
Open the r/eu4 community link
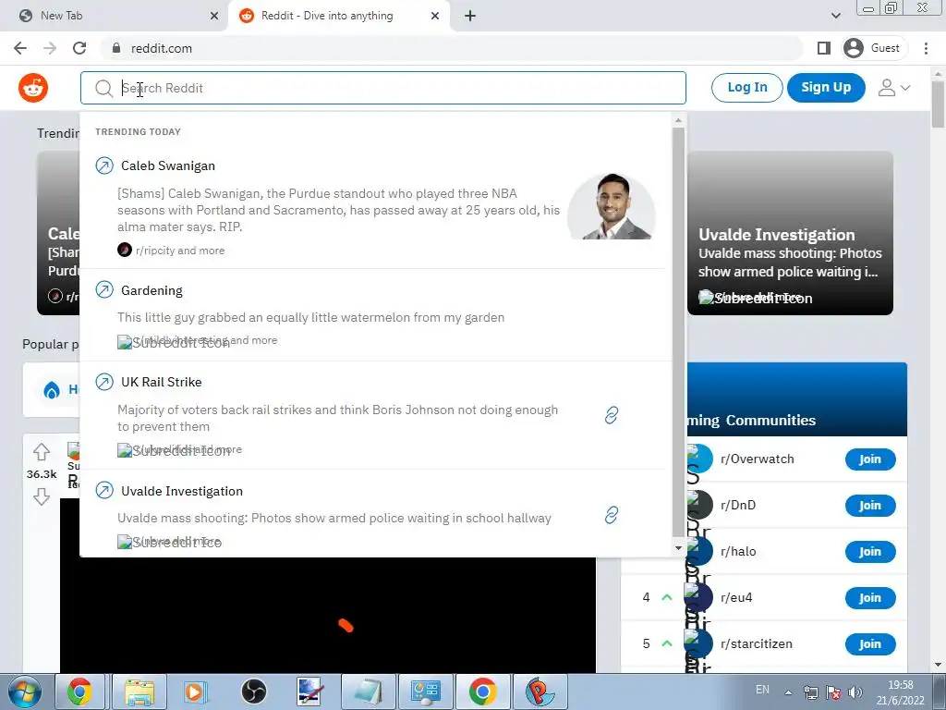736,598
